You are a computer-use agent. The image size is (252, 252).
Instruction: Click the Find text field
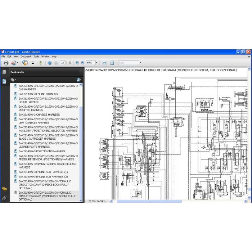coord(129,63)
